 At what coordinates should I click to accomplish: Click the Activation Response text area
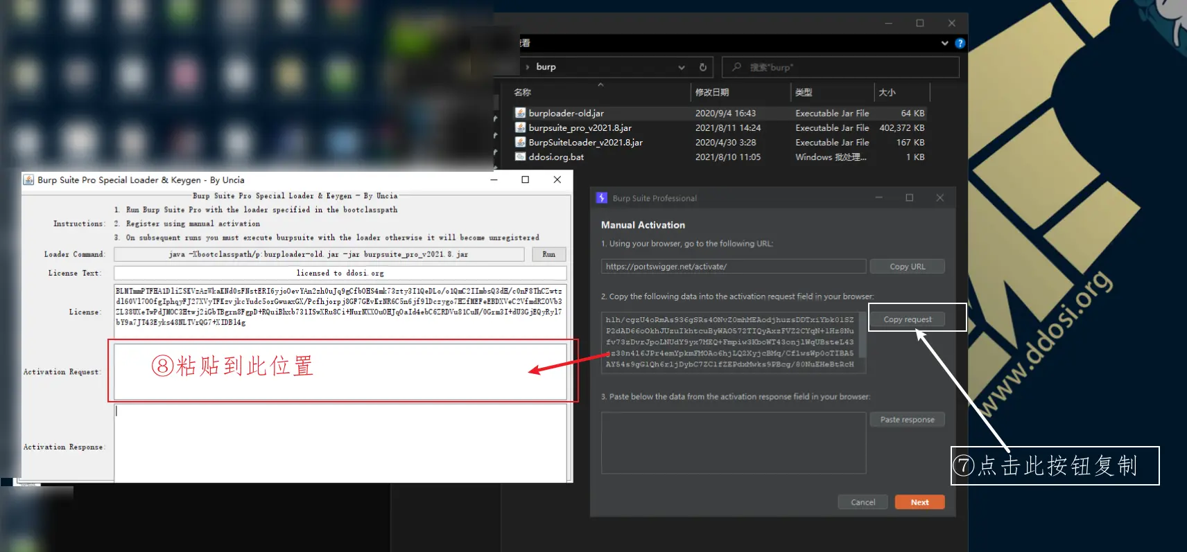click(x=340, y=443)
